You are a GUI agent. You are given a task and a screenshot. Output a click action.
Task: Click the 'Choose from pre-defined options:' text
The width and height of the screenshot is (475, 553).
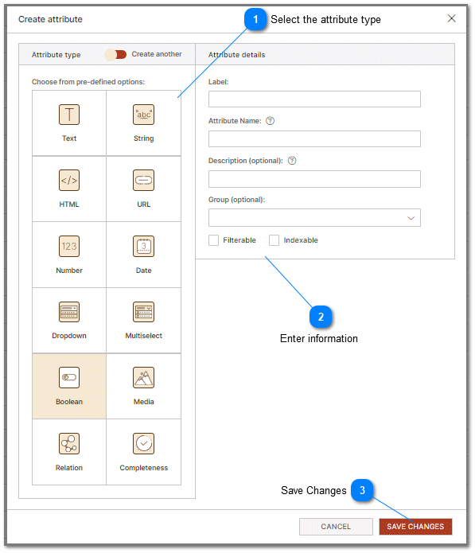point(88,82)
